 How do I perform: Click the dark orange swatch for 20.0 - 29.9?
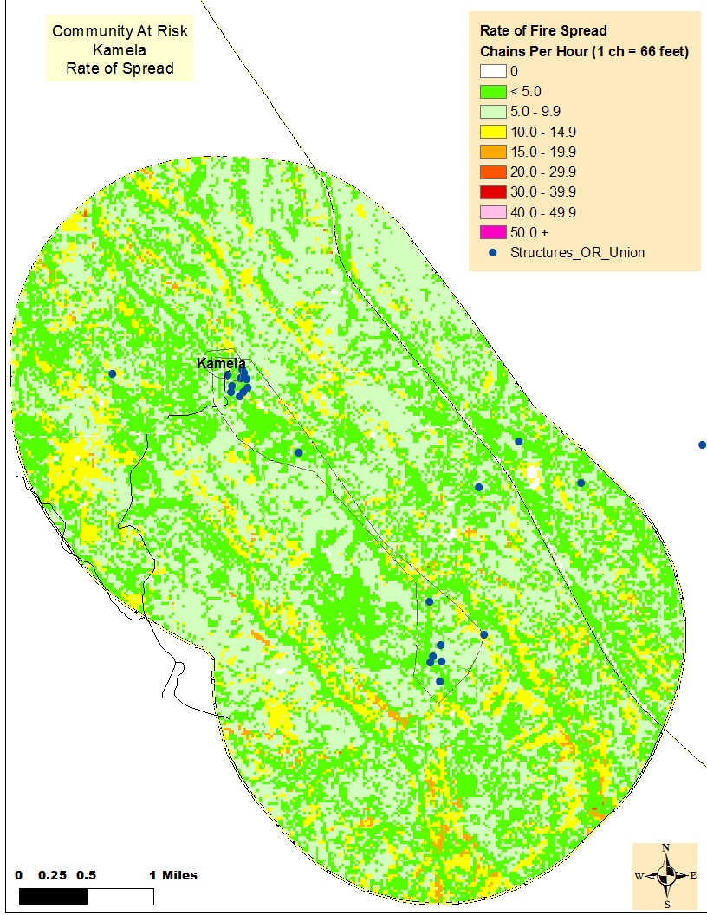[493, 172]
